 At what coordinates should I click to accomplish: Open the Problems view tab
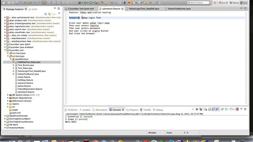coord(71,110)
